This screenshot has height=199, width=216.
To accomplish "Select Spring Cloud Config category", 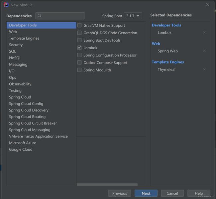I will [x=41, y=103].
